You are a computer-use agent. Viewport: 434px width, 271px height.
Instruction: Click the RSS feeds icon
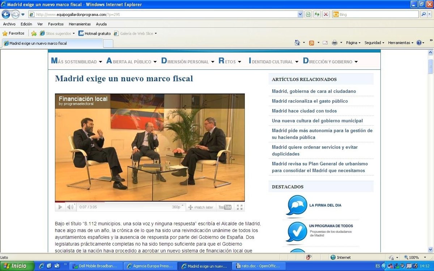pos(311,43)
